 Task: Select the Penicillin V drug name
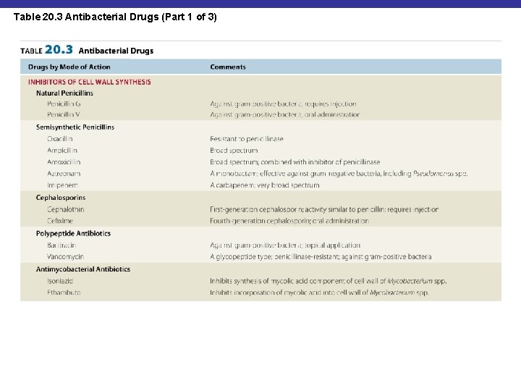pyautogui.click(x=64, y=114)
